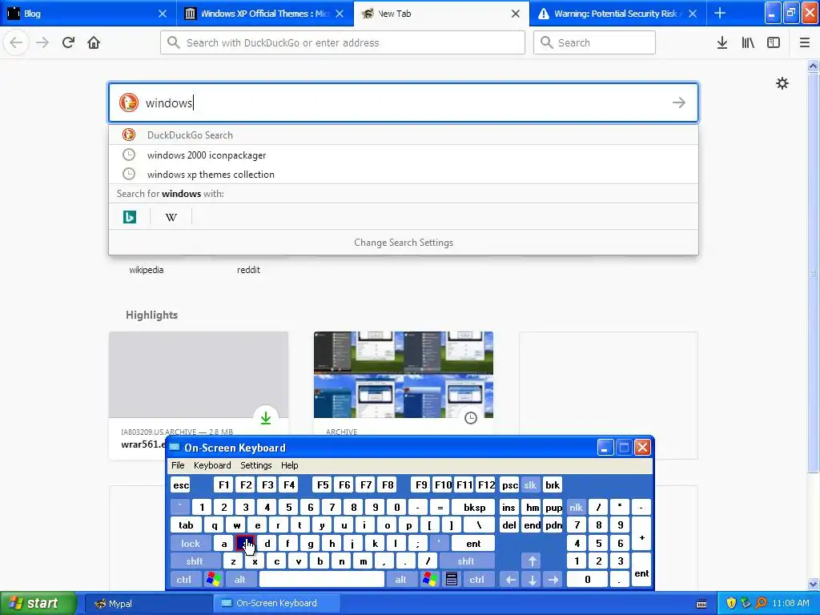This screenshot has height=615, width=820.
Task: Search windows with Bing
Action: coord(130,216)
